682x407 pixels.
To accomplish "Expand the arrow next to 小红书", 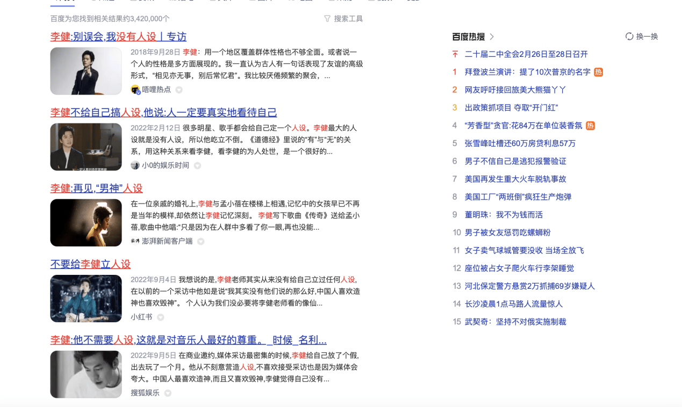I will point(160,317).
